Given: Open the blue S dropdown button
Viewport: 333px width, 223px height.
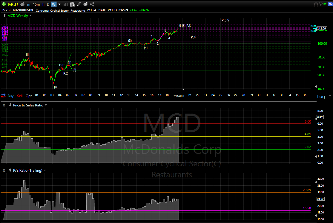Looking at the screenshot, I should (x=330, y=4).
